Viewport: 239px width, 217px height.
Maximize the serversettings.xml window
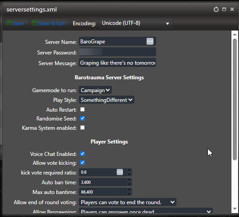[x=224, y=9]
